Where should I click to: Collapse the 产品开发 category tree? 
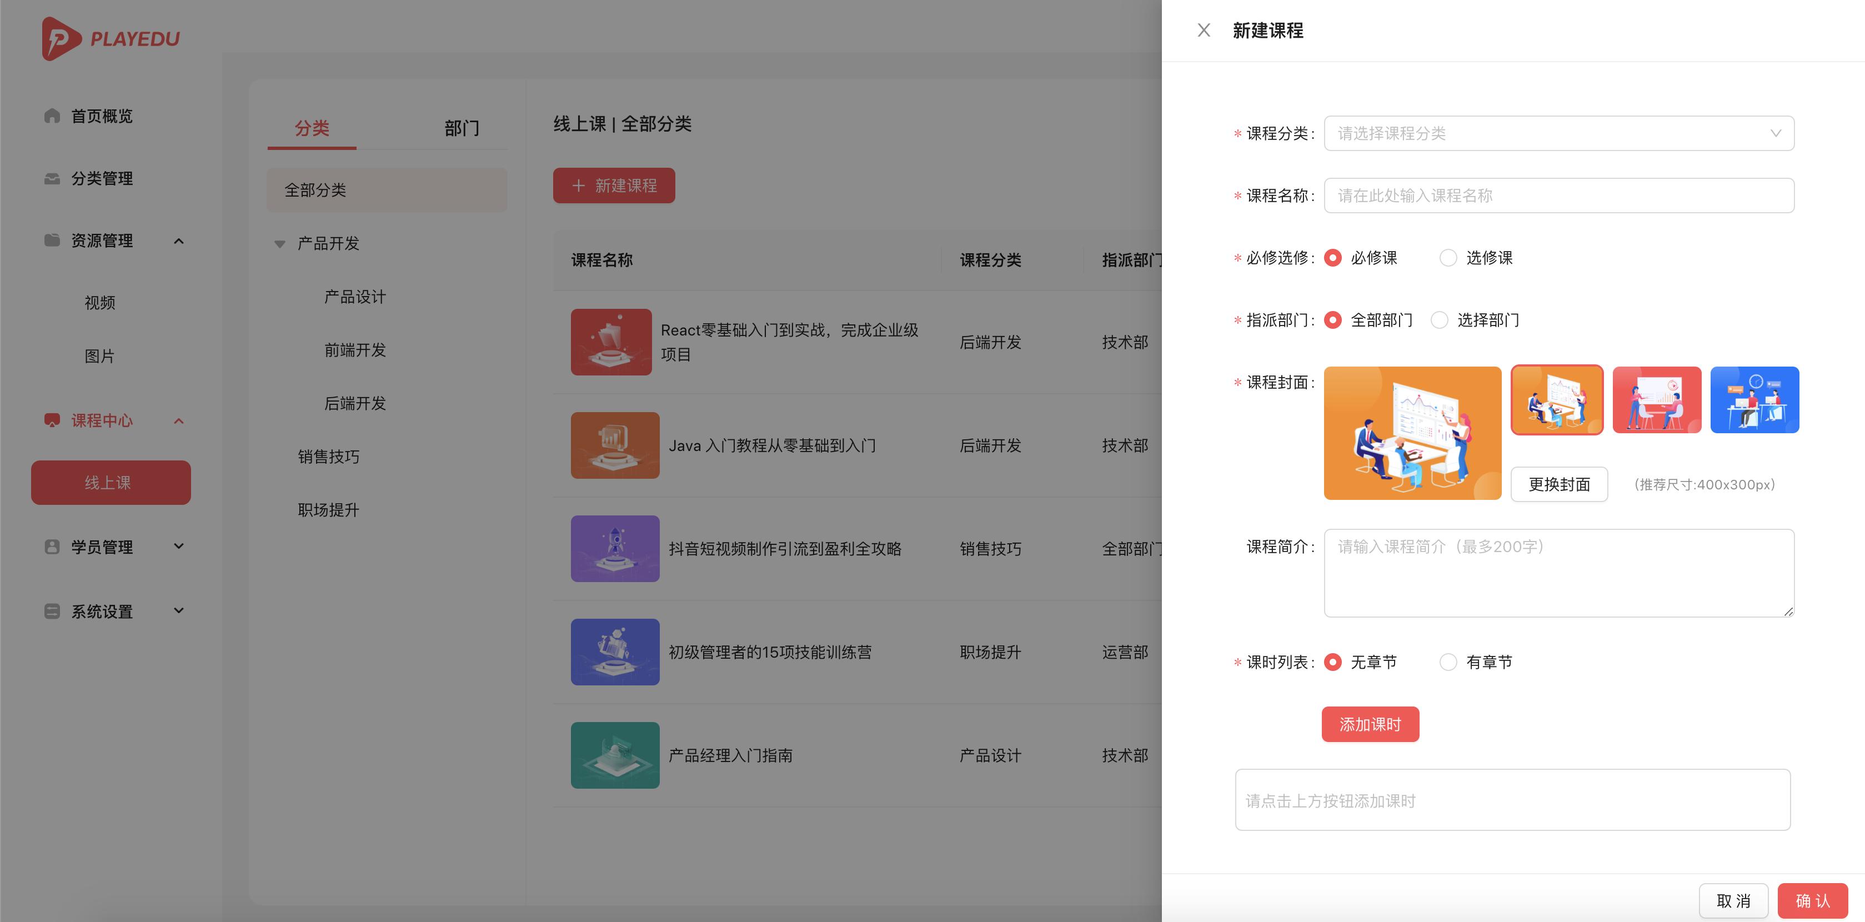click(279, 243)
